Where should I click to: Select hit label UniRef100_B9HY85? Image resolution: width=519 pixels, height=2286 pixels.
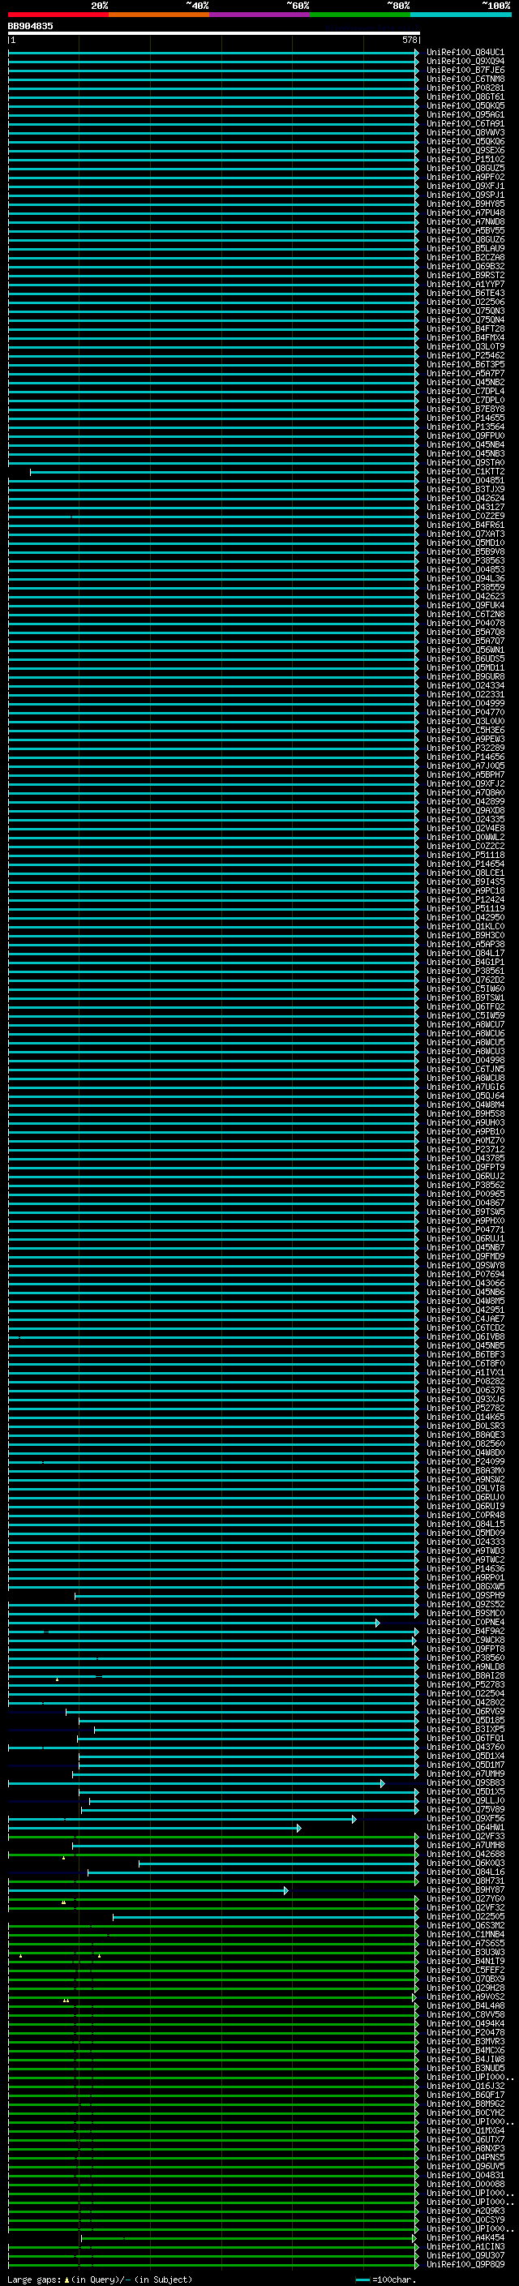pyautogui.click(x=465, y=204)
